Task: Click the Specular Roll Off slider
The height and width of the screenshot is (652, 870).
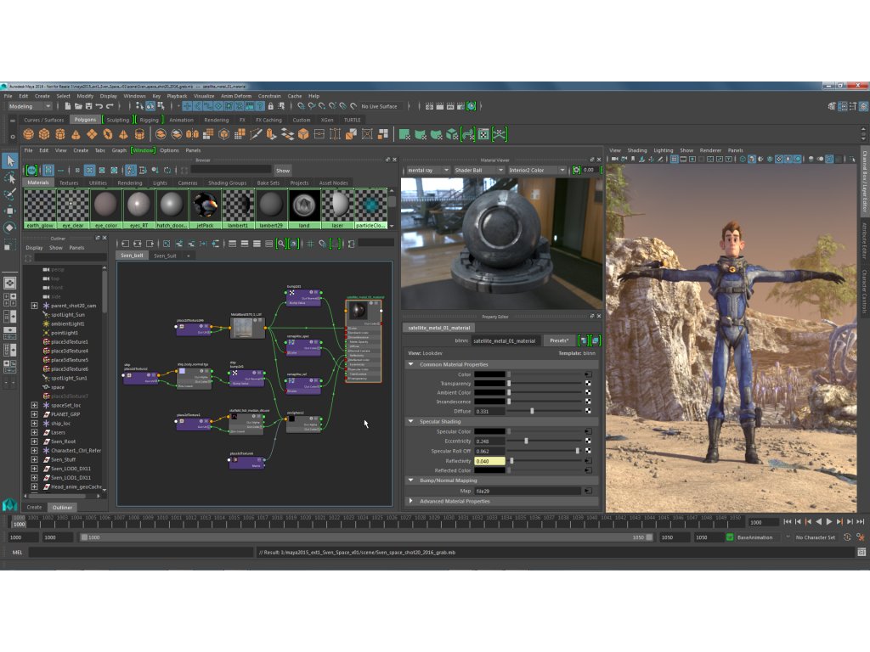Action: [x=544, y=451]
